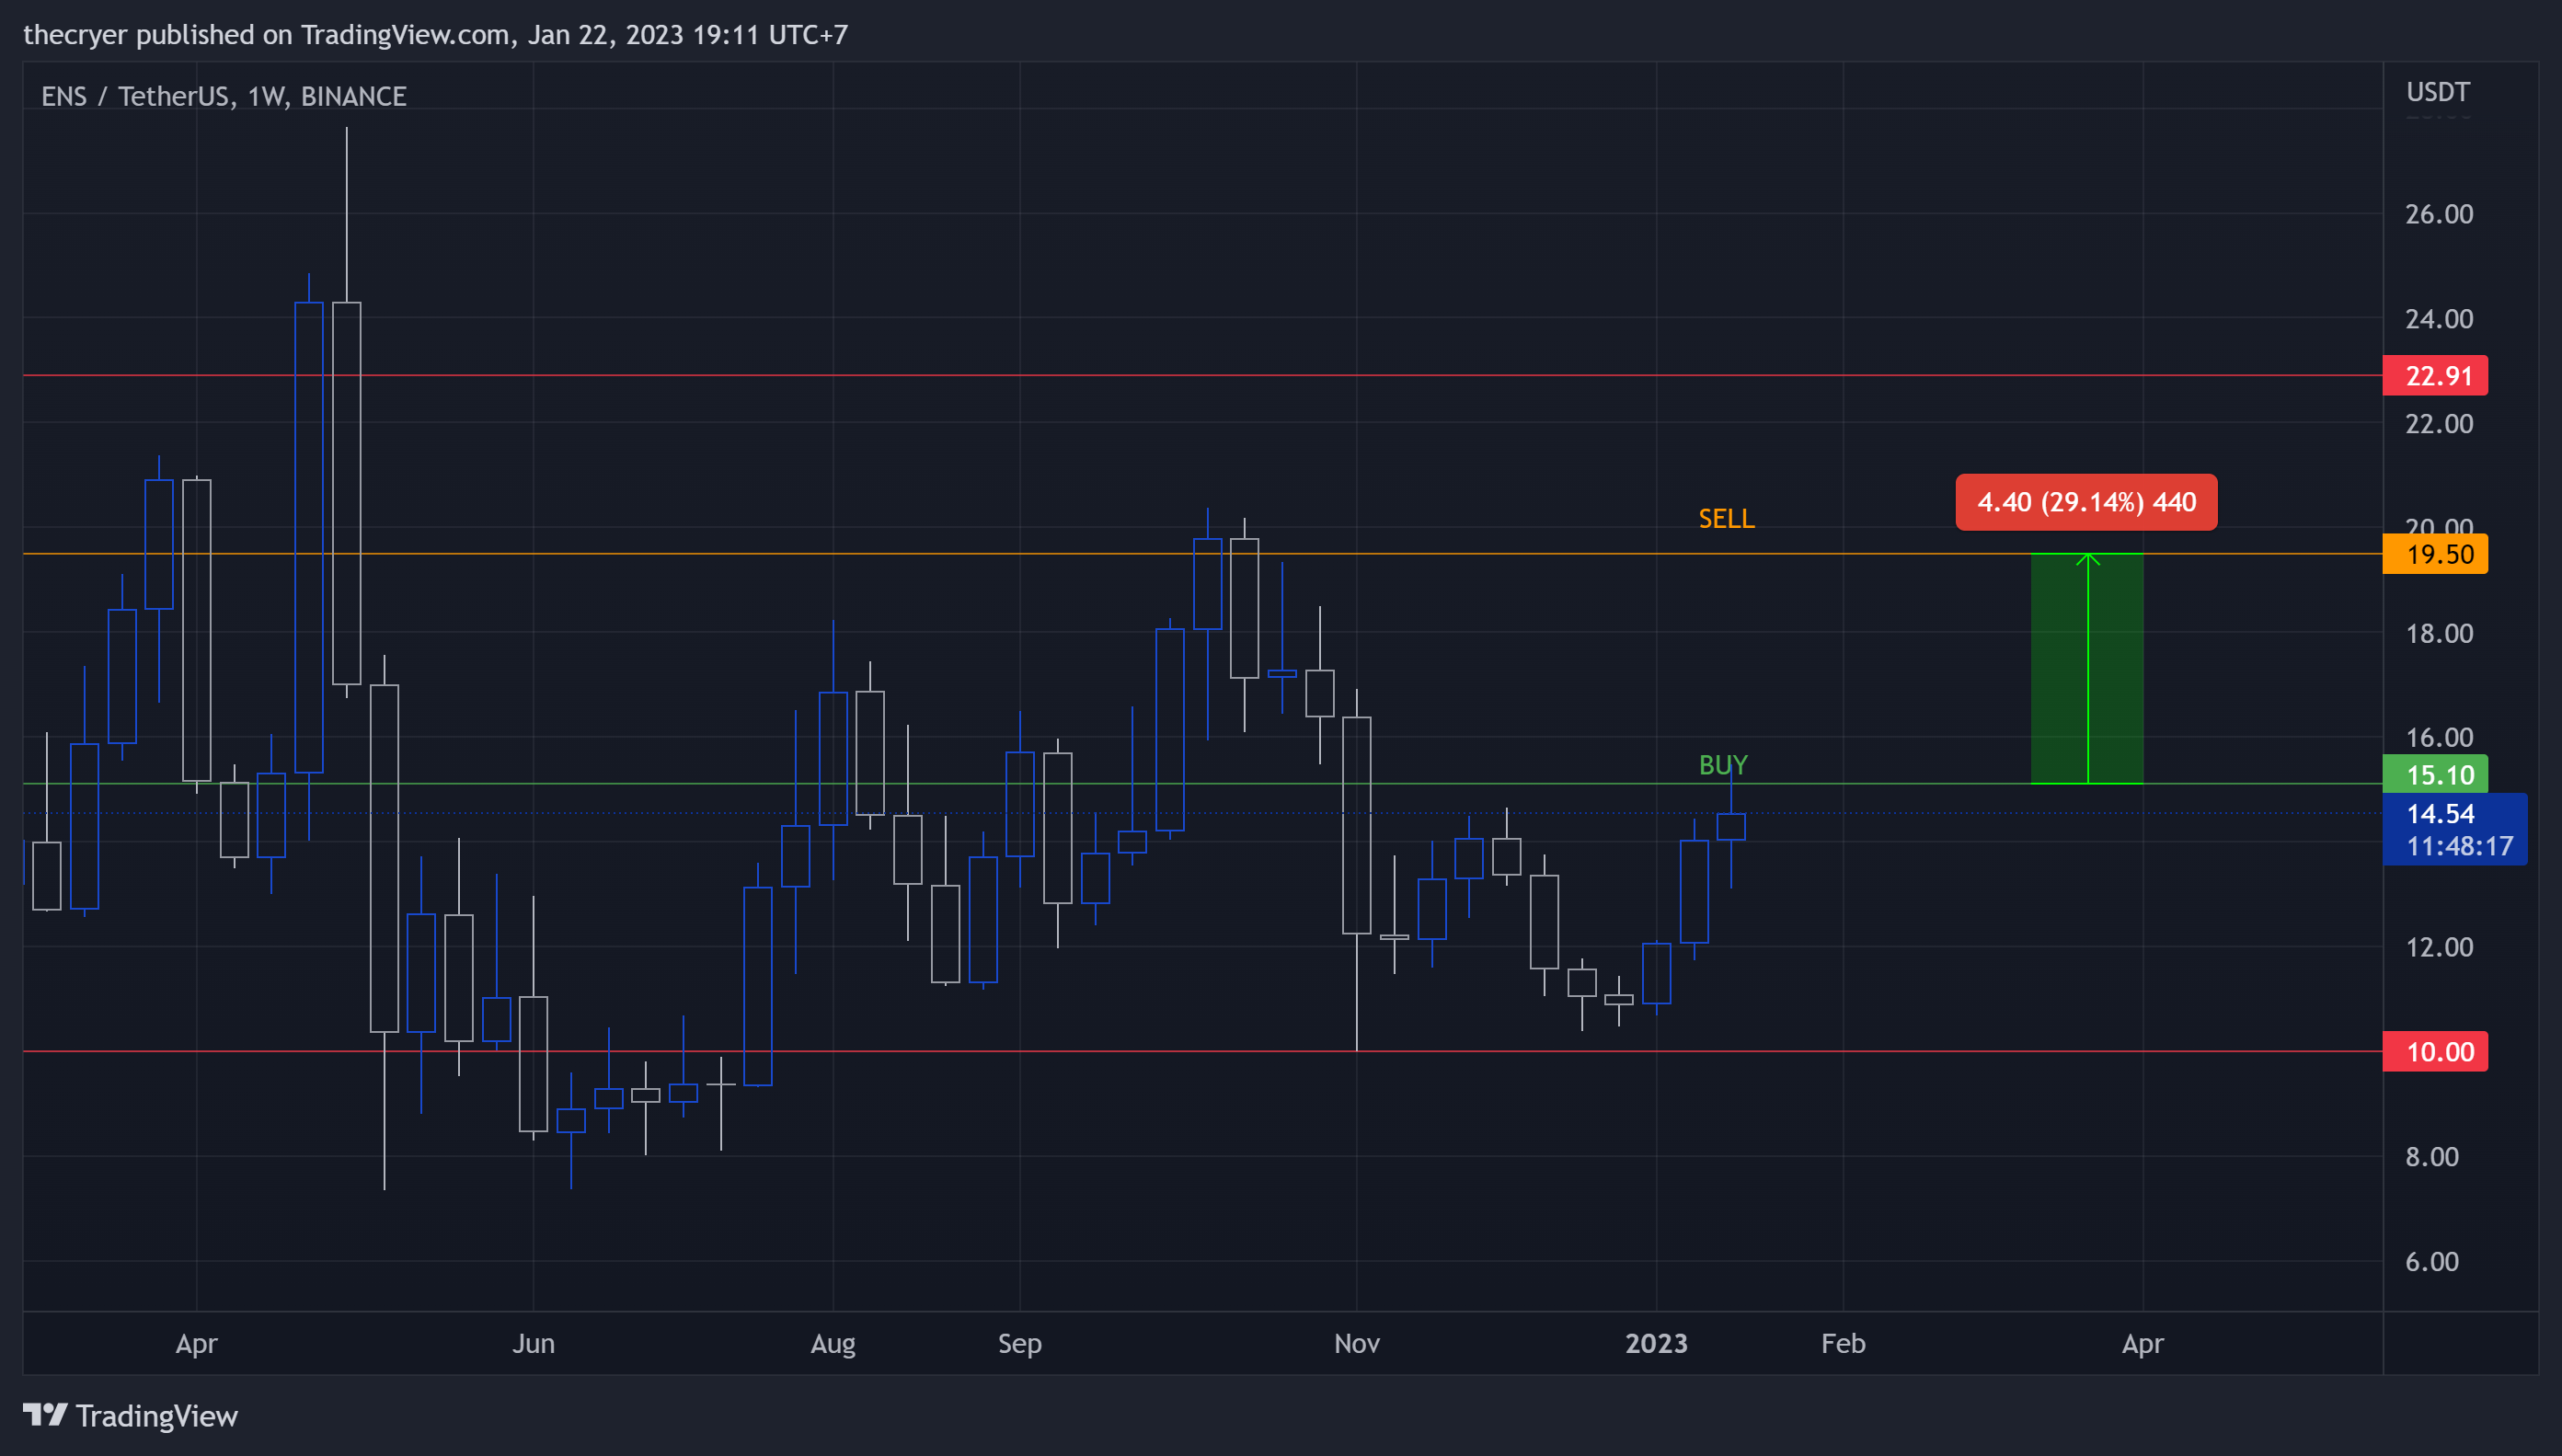2562x1456 pixels.
Task: Click the BUY text label
Action: [x=1723, y=765]
